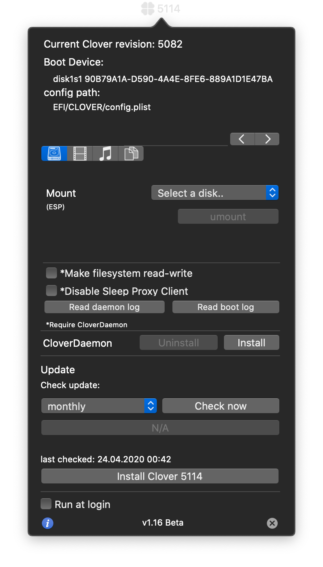Click the disabled N/A progress bar

[160, 427]
